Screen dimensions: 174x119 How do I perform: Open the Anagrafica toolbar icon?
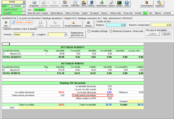[35, 4]
